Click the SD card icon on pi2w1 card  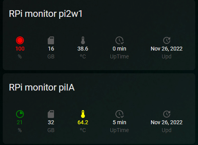pyautogui.click(x=51, y=40)
